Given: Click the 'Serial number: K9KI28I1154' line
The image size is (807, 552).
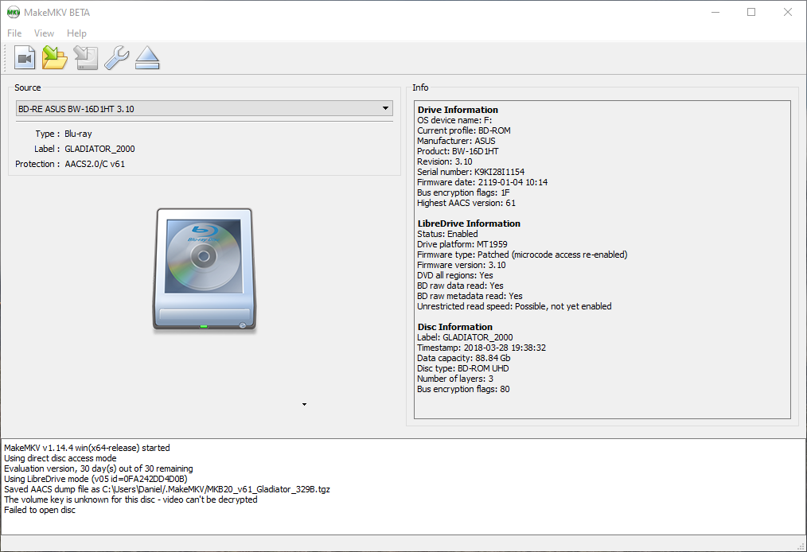Looking at the screenshot, I should pos(471,172).
